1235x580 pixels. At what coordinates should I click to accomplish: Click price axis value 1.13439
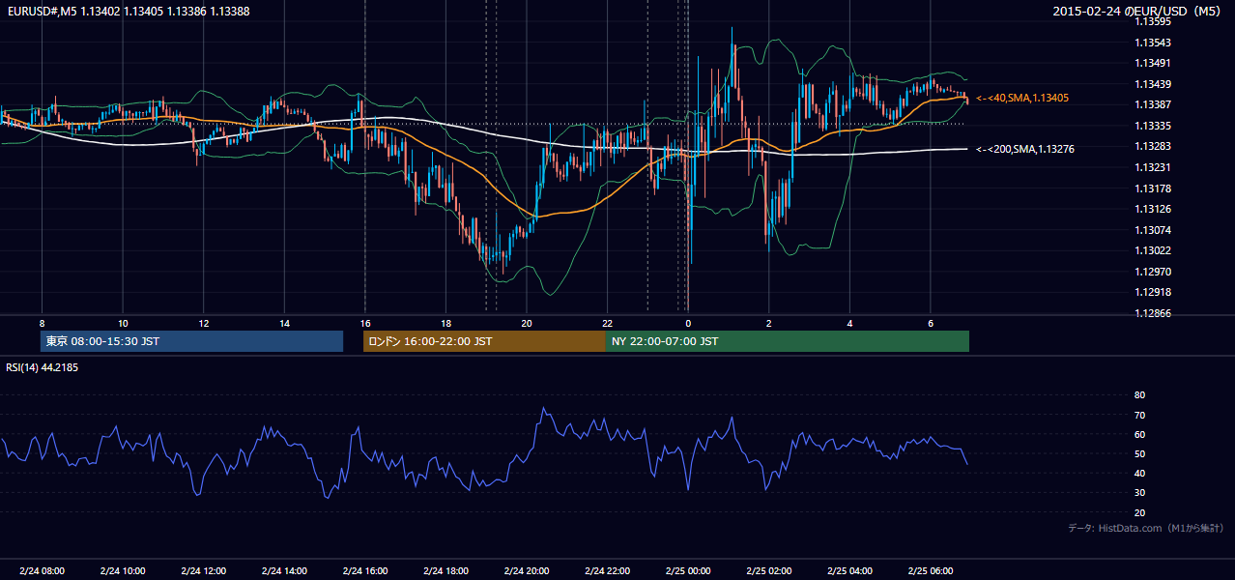coord(1154,84)
